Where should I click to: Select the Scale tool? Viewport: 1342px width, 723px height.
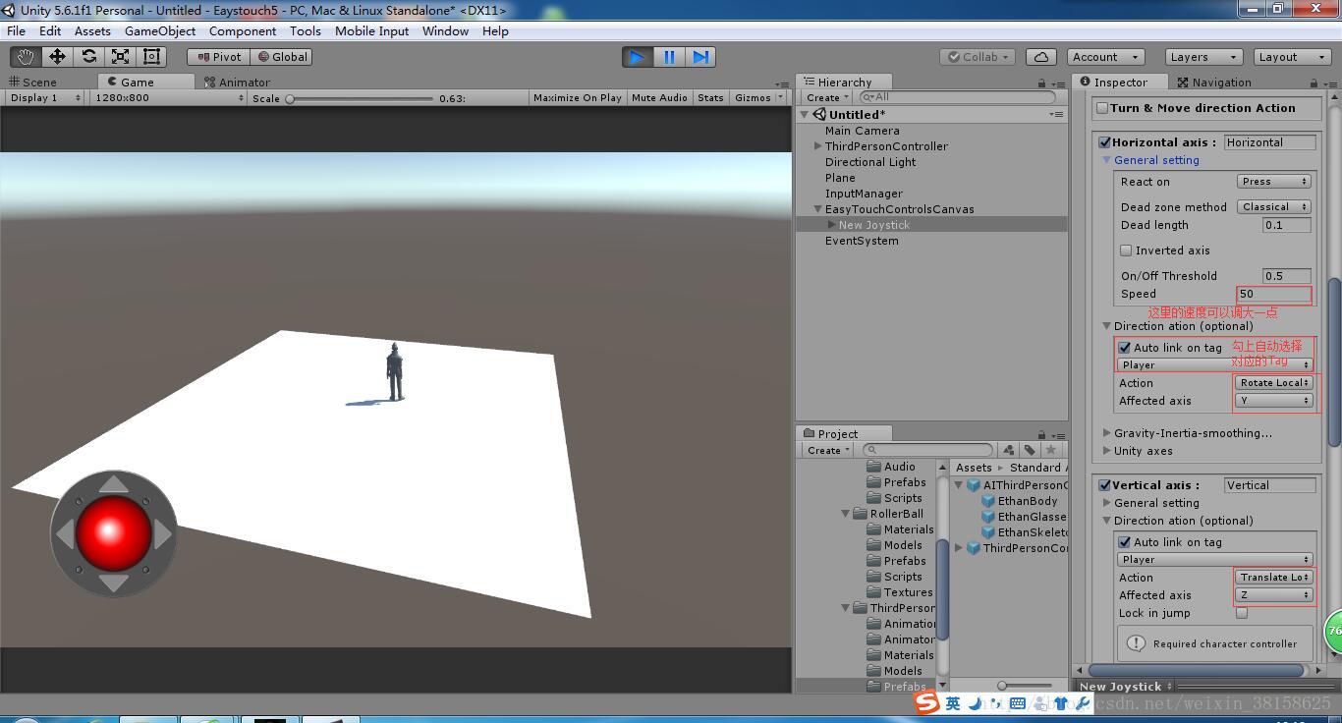pyautogui.click(x=120, y=57)
